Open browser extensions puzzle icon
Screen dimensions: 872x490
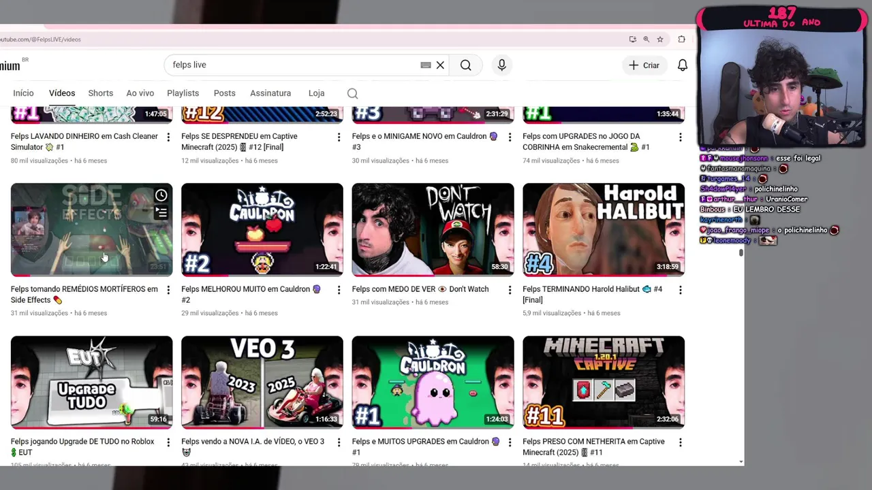coord(681,39)
